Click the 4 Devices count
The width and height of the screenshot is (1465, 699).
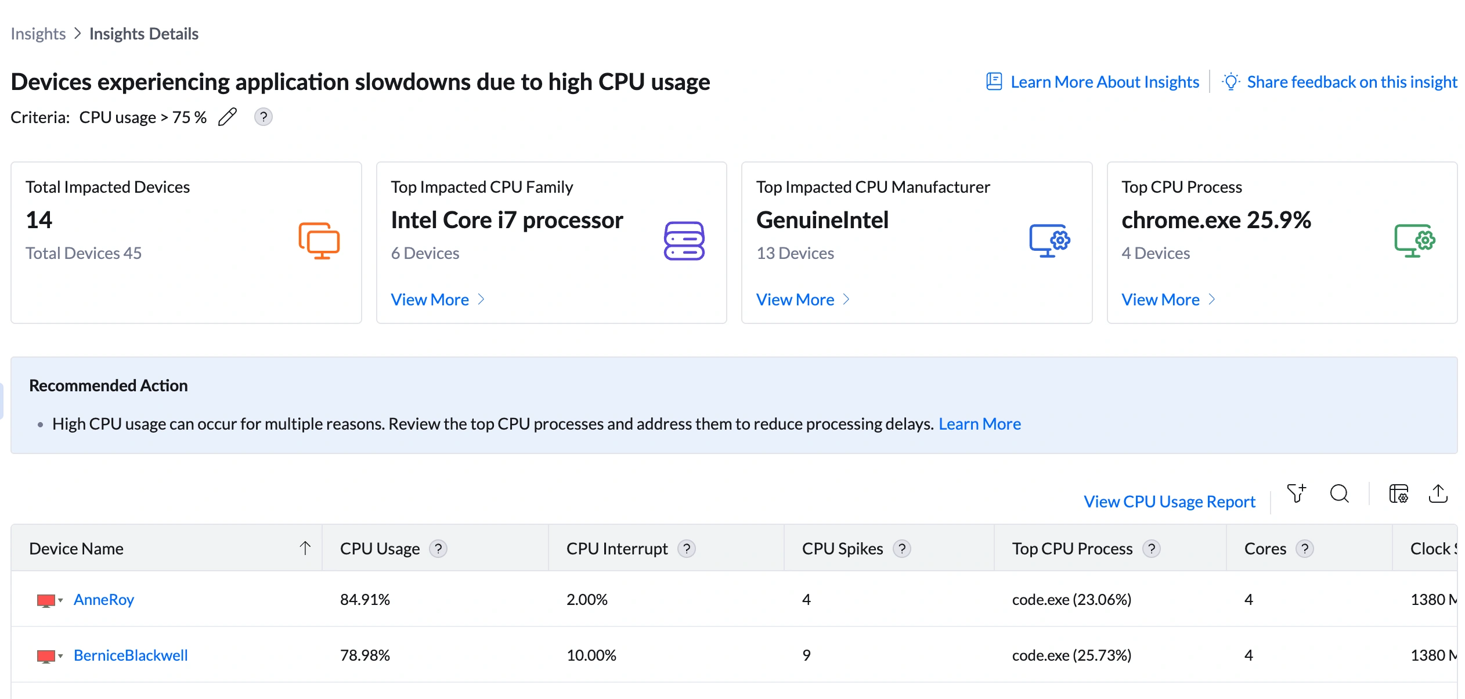[1156, 253]
